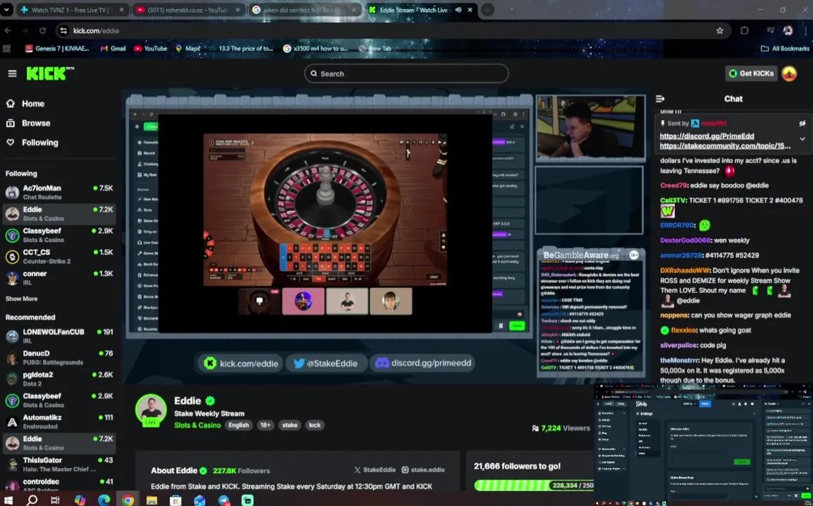Open the Kick user avatar menu
The image size is (813, 506).
pos(789,74)
